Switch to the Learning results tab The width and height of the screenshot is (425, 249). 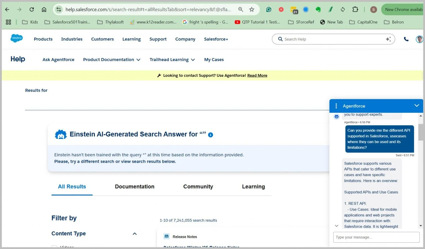coord(253,187)
